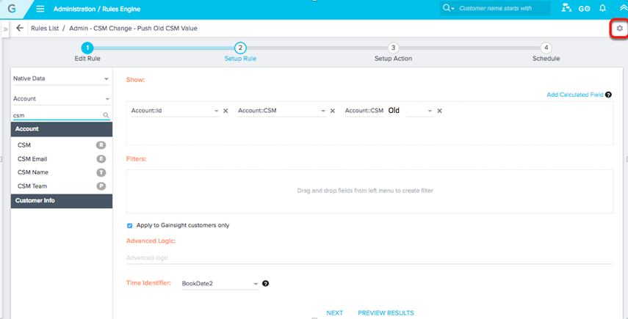Click the E badge beside CSM Email
Viewport: 628px width, 319px height.
pos(101,158)
